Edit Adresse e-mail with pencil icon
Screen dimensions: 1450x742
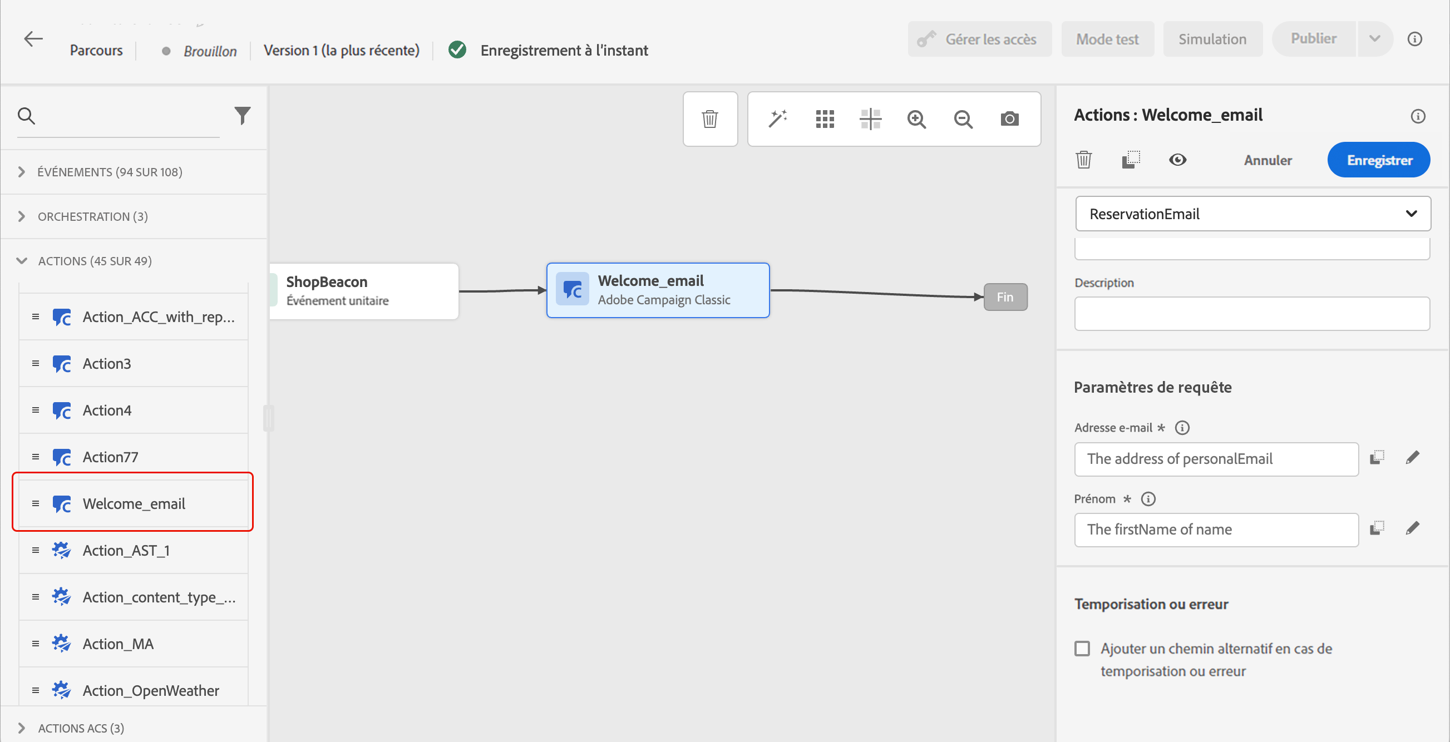pyautogui.click(x=1412, y=458)
